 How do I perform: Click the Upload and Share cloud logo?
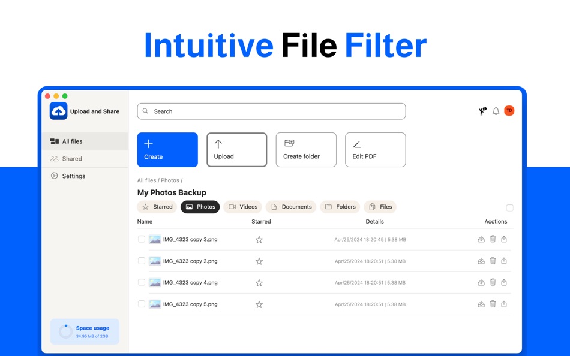(59, 111)
